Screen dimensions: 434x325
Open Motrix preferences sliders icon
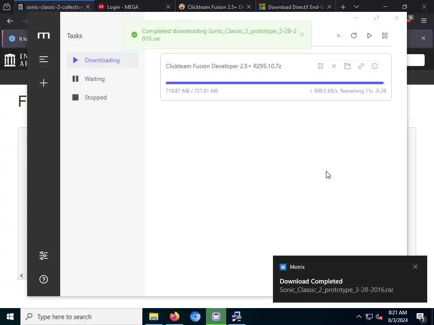point(44,256)
